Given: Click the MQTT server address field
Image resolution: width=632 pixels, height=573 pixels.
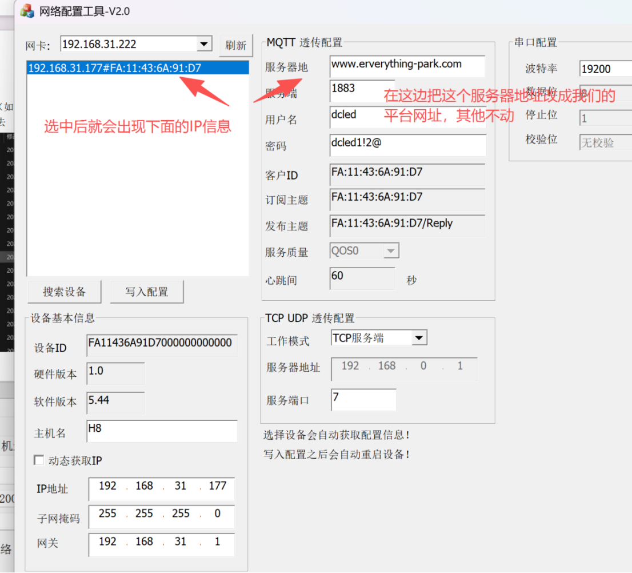Looking at the screenshot, I should click(407, 66).
